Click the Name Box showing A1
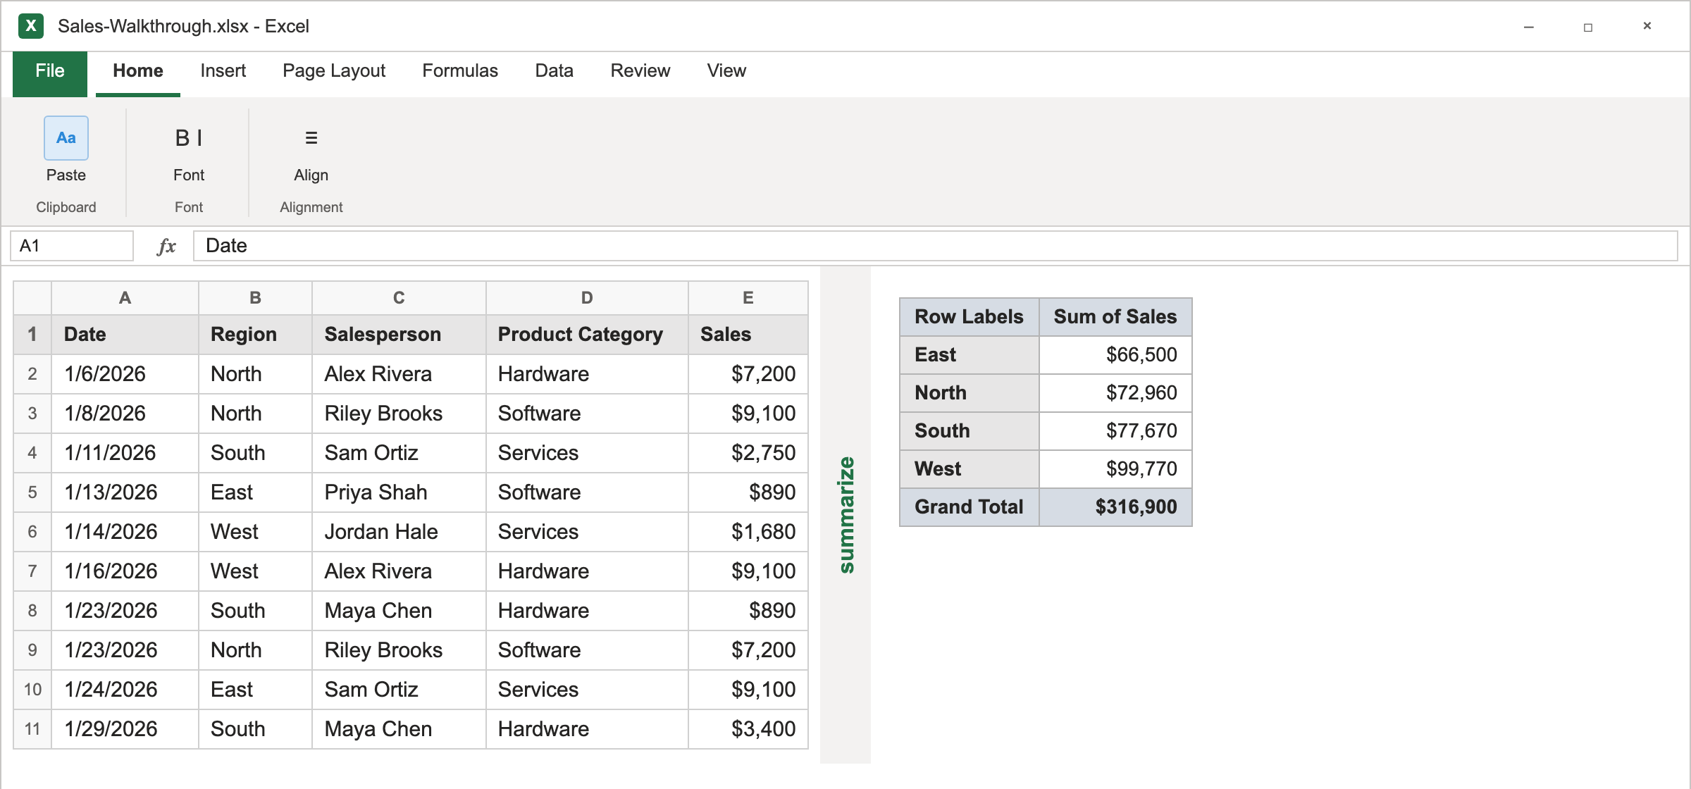The height and width of the screenshot is (789, 1691). point(72,246)
